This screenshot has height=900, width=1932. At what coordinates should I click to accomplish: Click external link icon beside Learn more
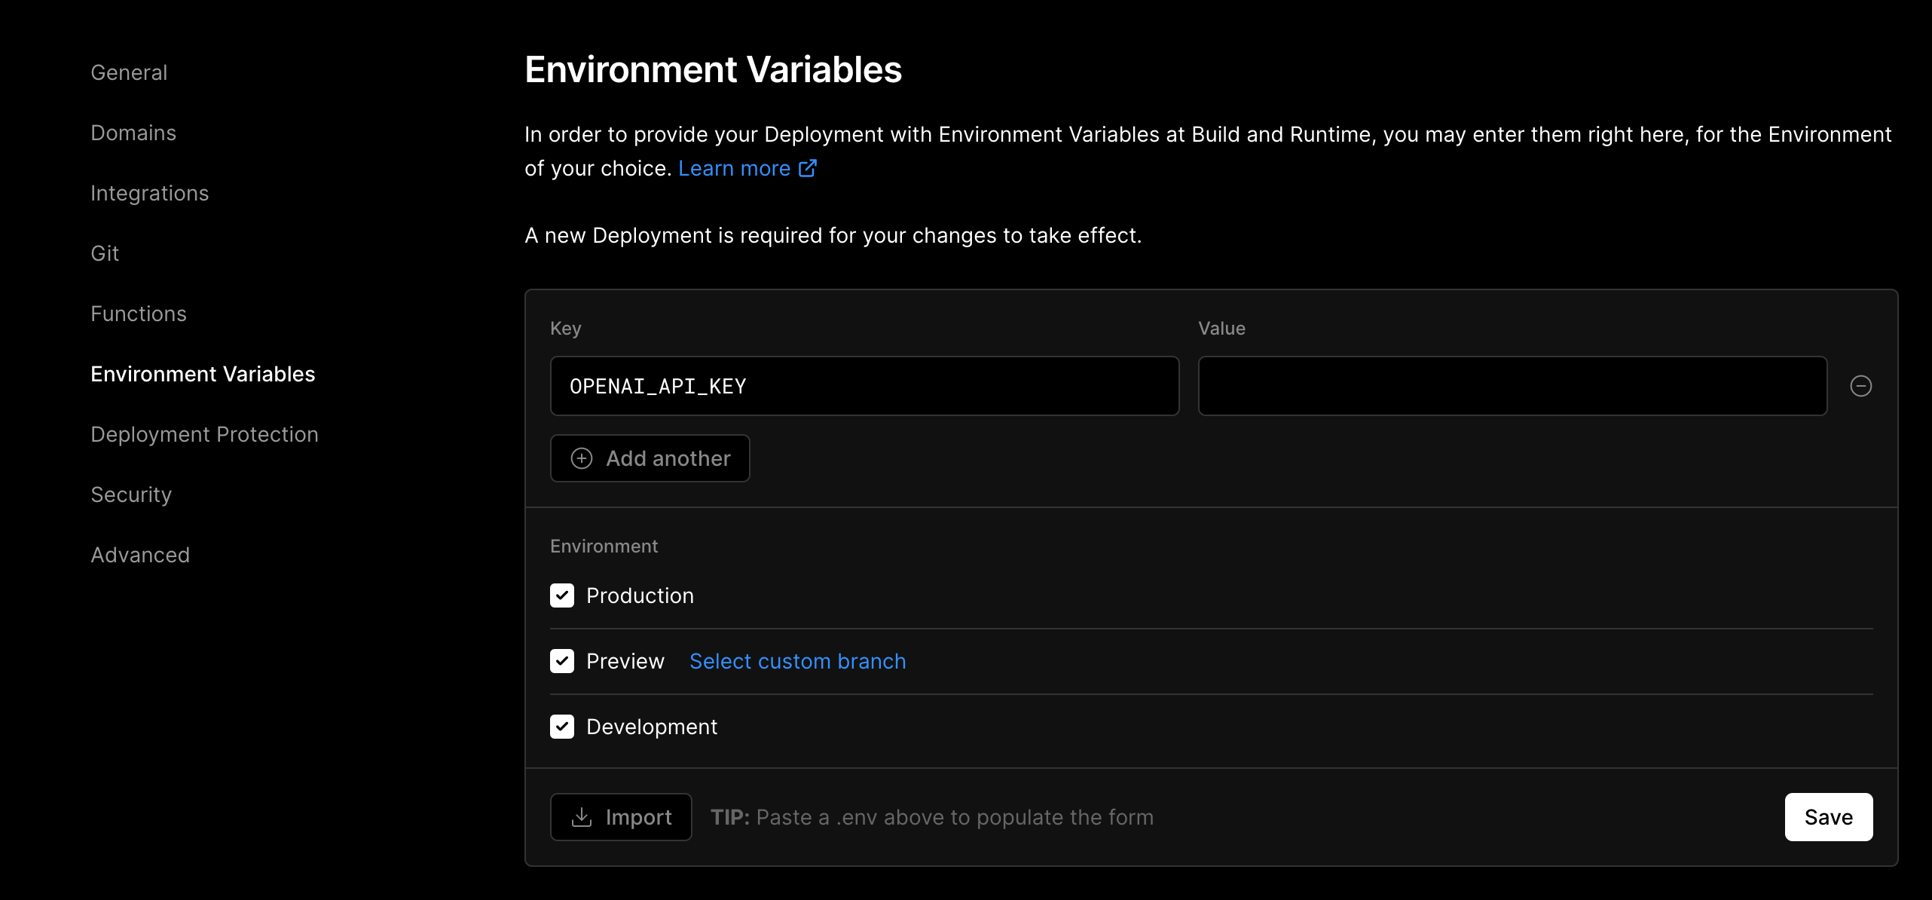(x=808, y=168)
